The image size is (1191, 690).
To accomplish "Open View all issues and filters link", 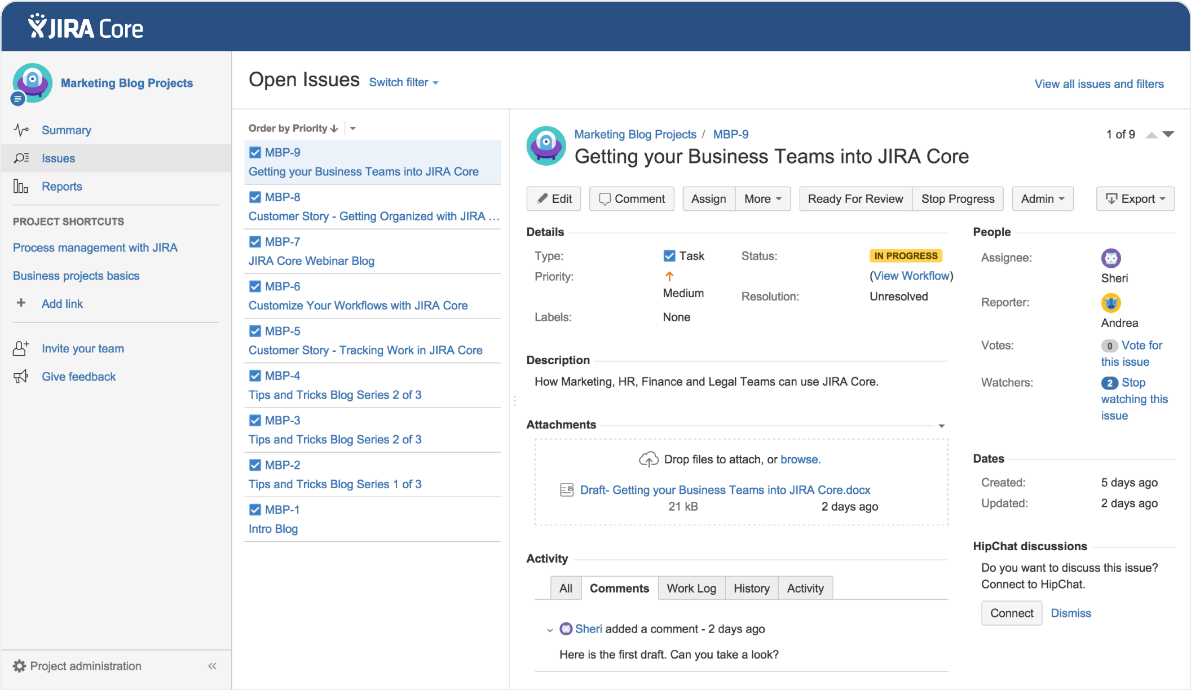I will pyautogui.click(x=1099, y=84).
